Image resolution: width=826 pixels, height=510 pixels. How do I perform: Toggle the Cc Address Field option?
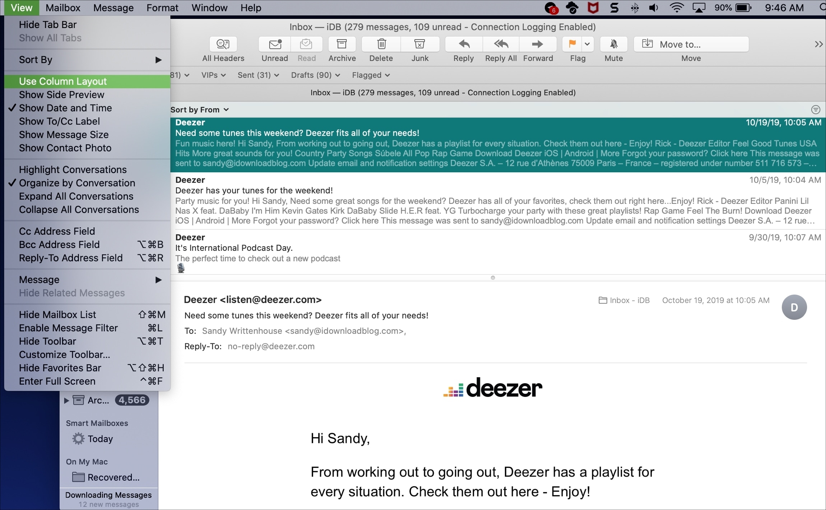coord(87,231)
